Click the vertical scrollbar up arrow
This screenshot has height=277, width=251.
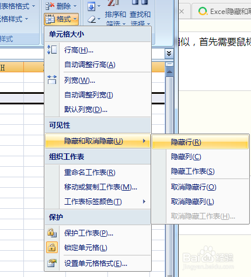coord(169,72)
